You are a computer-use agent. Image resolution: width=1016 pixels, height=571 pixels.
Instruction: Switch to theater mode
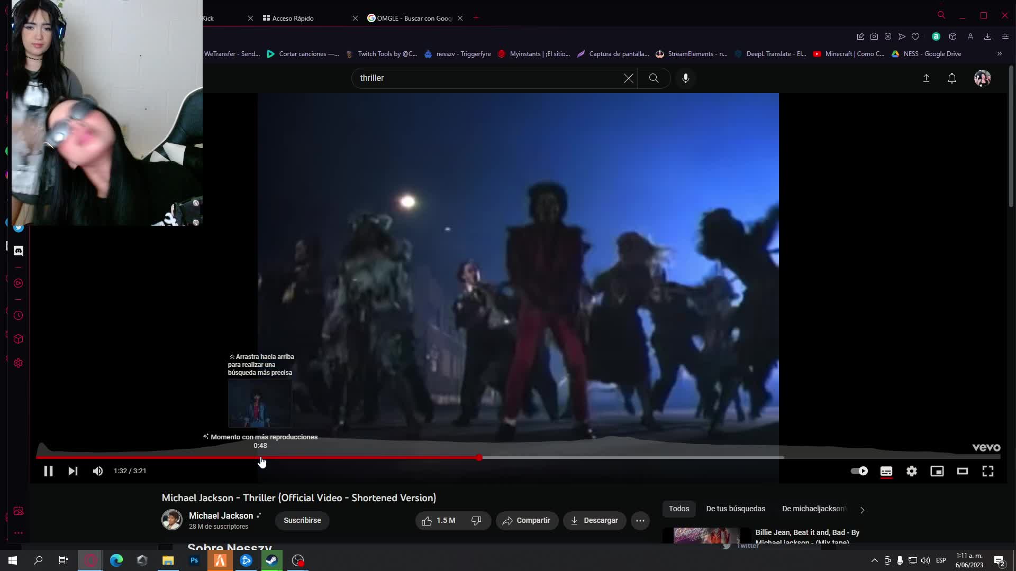click(962, 471)
